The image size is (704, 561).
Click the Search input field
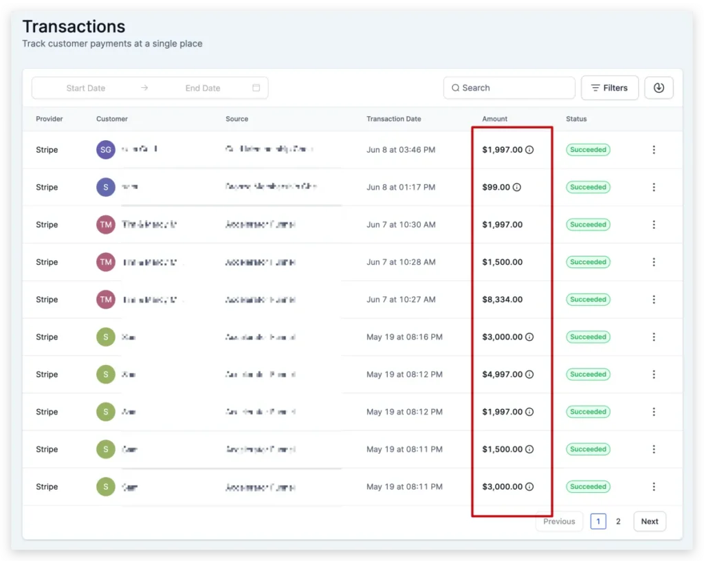509,87
